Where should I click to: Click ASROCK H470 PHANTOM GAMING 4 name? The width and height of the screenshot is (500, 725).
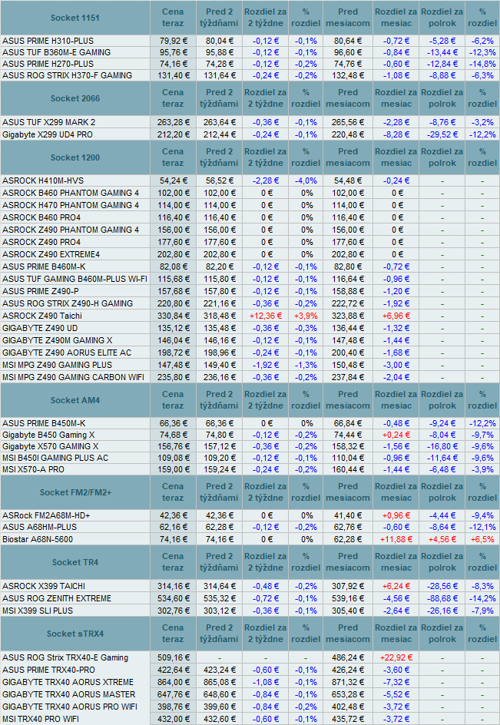point(71,205)
